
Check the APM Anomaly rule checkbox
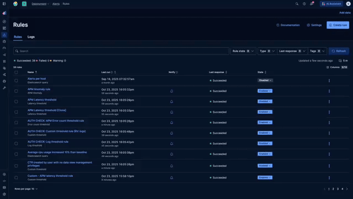pos(16,91)
